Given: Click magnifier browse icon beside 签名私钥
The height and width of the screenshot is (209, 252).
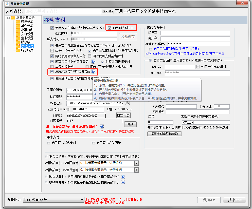Looking at the screenshot, I should 127,102.
